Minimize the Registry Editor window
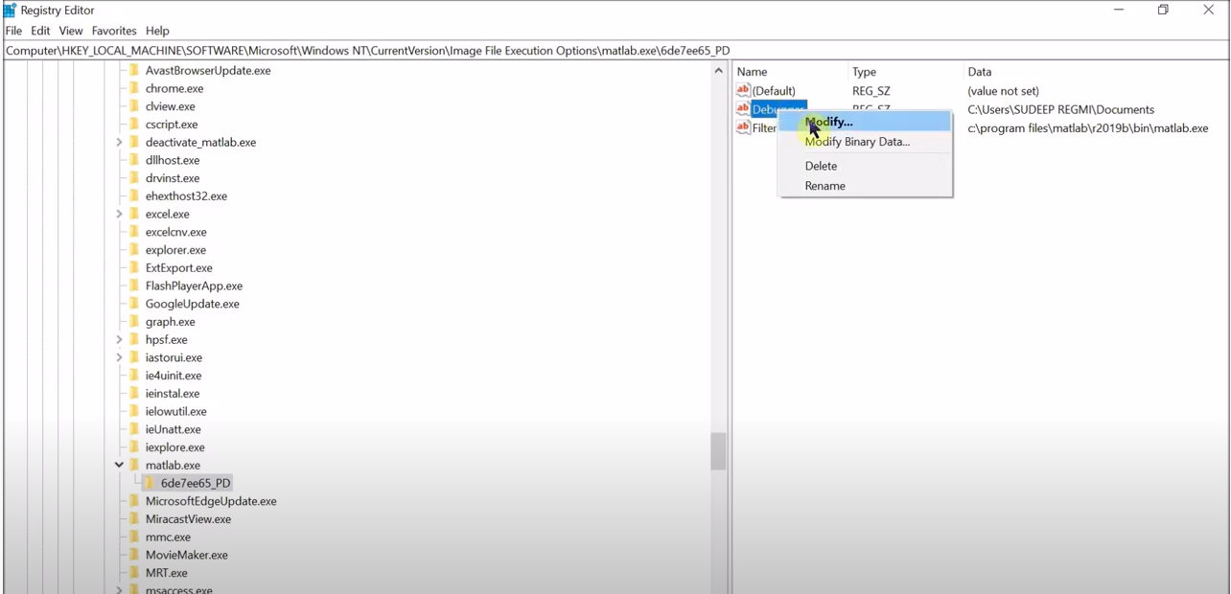Image resolution: width=1231 pixels, height=594 pixels. click(1119, 10)
